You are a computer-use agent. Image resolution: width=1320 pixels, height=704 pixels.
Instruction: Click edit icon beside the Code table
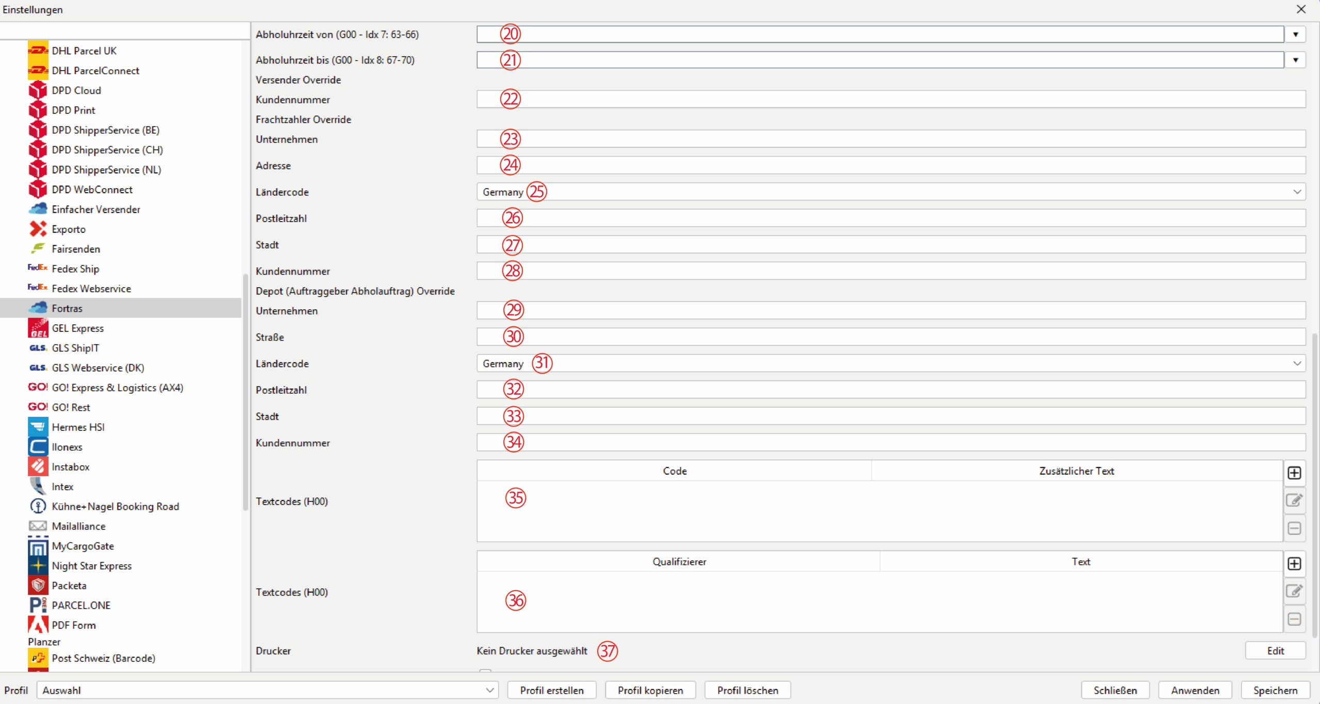click(1294, 500)
